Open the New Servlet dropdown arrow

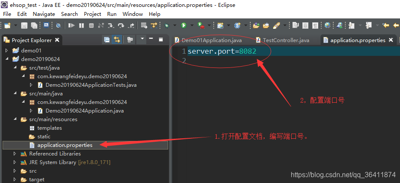tap(246, 25)
